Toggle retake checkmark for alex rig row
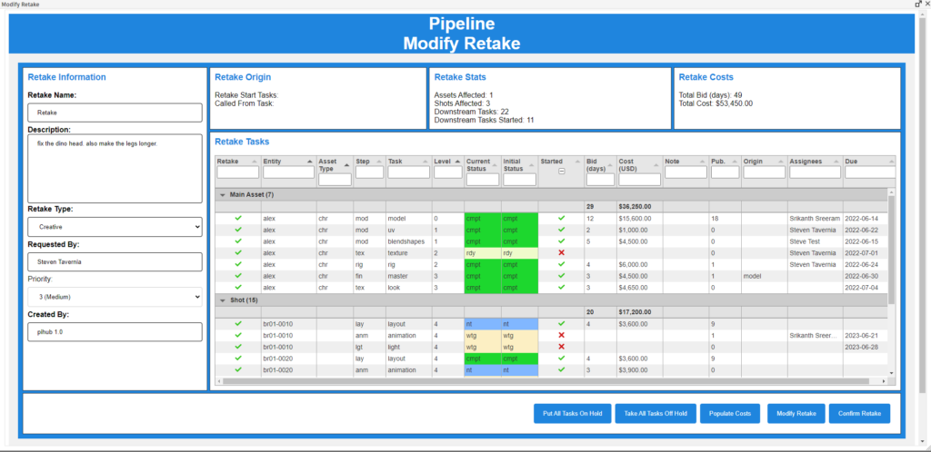Image resolution: width=931 pixels, height=452 pixels. [237, 264]
